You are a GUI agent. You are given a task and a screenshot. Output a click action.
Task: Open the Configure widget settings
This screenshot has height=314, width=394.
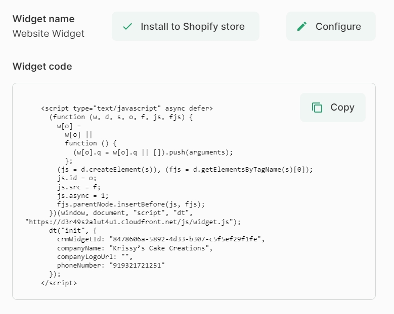[331, 27]
